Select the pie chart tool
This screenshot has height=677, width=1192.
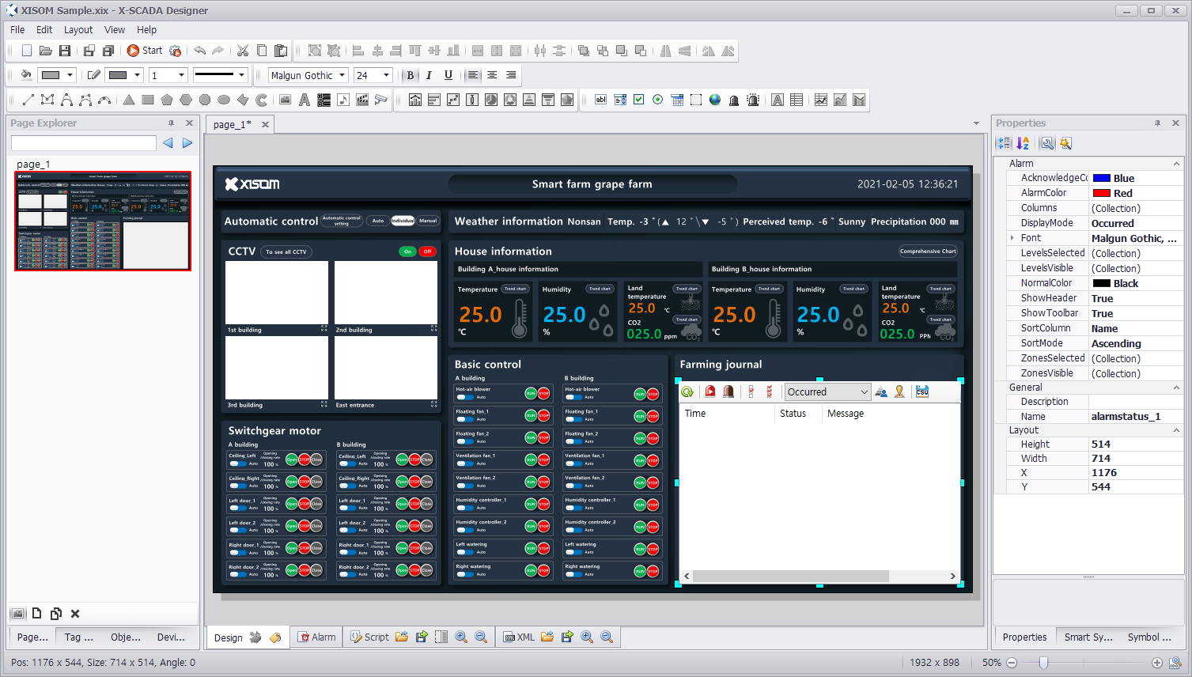491,100
